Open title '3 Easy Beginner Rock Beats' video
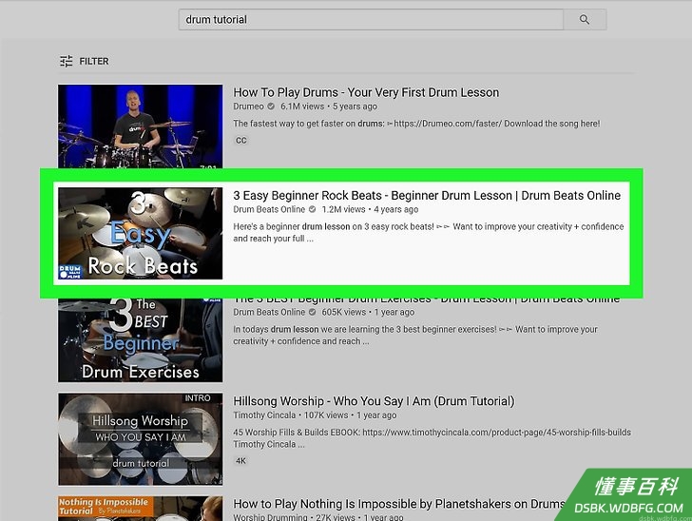 pyautogui.click(x=427, y=195)
